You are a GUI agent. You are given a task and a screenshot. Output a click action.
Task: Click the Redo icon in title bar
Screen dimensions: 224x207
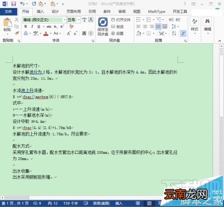coord(34,4)
